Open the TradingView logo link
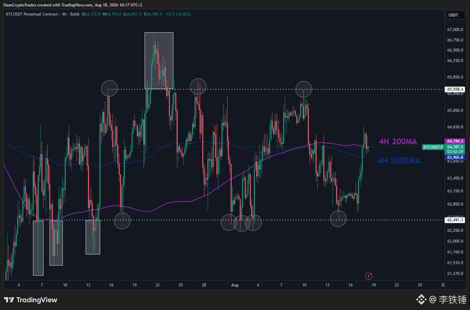The width and height of the screenshot is (470, 310). pos(31,300)
